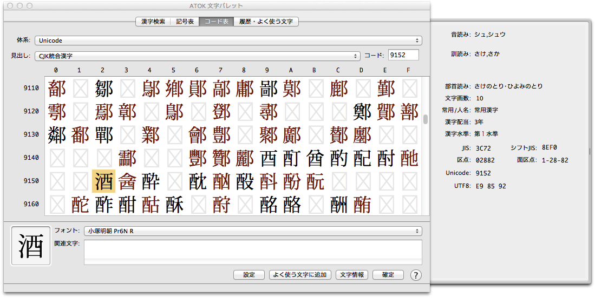Click the 訓読み value さけ,さか
The height and width of the screenshot is (298, 595).
click(x=487, y=53)
